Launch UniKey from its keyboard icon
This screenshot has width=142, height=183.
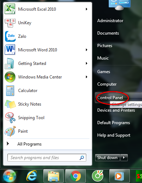click(x=10, y=23)
